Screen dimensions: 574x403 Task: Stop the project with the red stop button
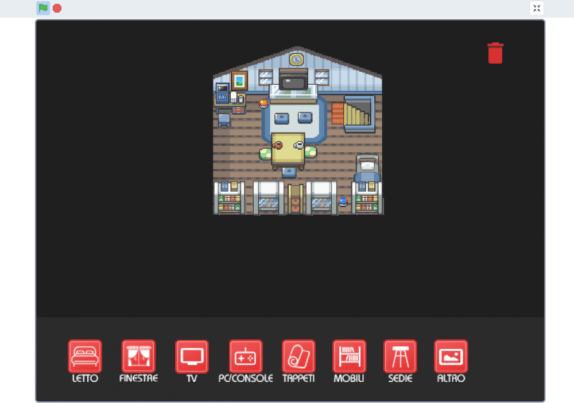[x=57, y=8]
